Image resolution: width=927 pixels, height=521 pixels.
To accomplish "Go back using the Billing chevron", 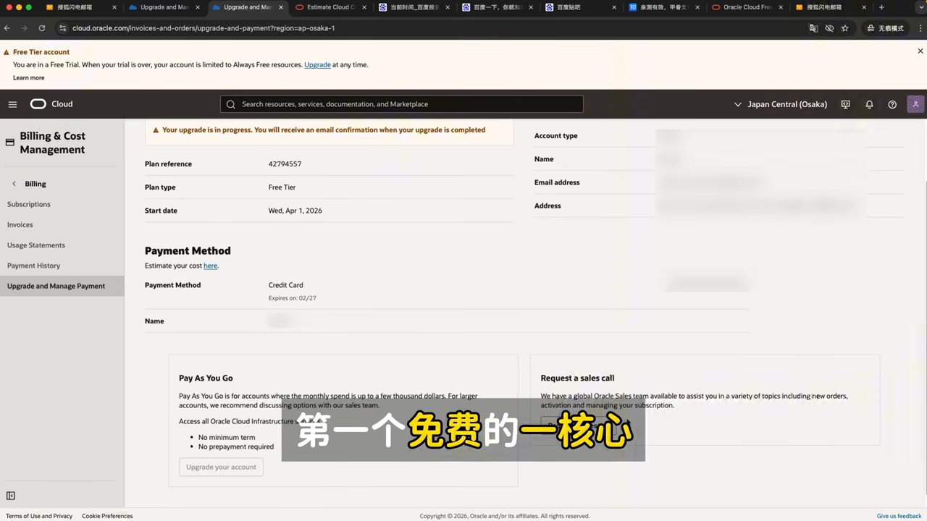I will (14, 184).
